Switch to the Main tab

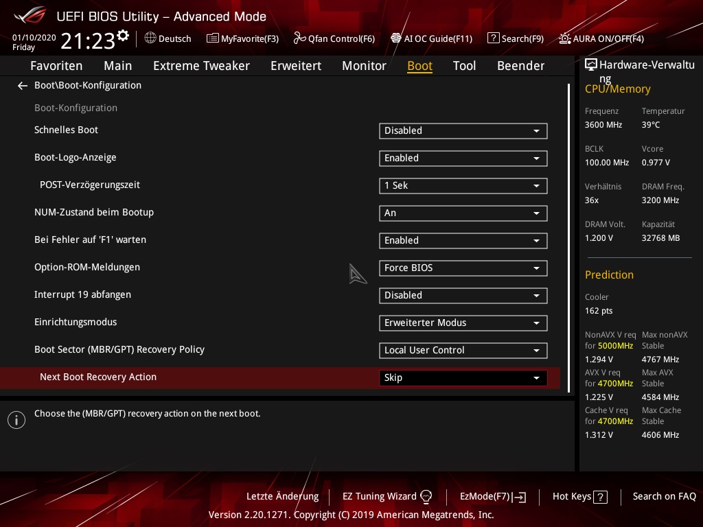click(118, 66)
